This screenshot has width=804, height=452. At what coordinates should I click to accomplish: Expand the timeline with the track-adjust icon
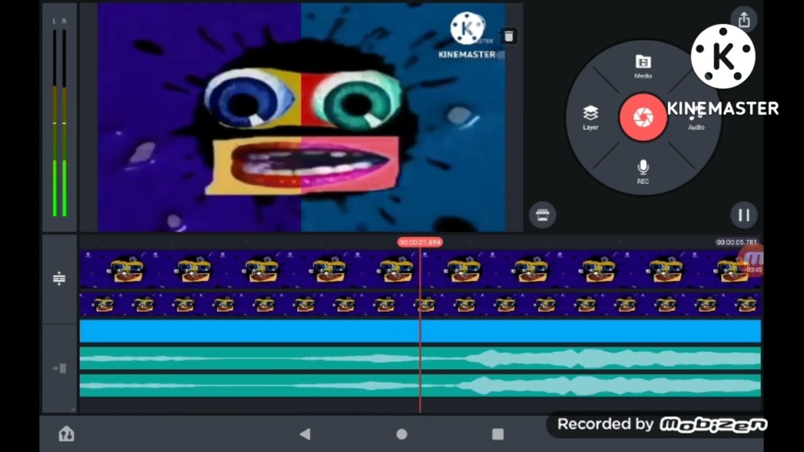pos(59,278)
